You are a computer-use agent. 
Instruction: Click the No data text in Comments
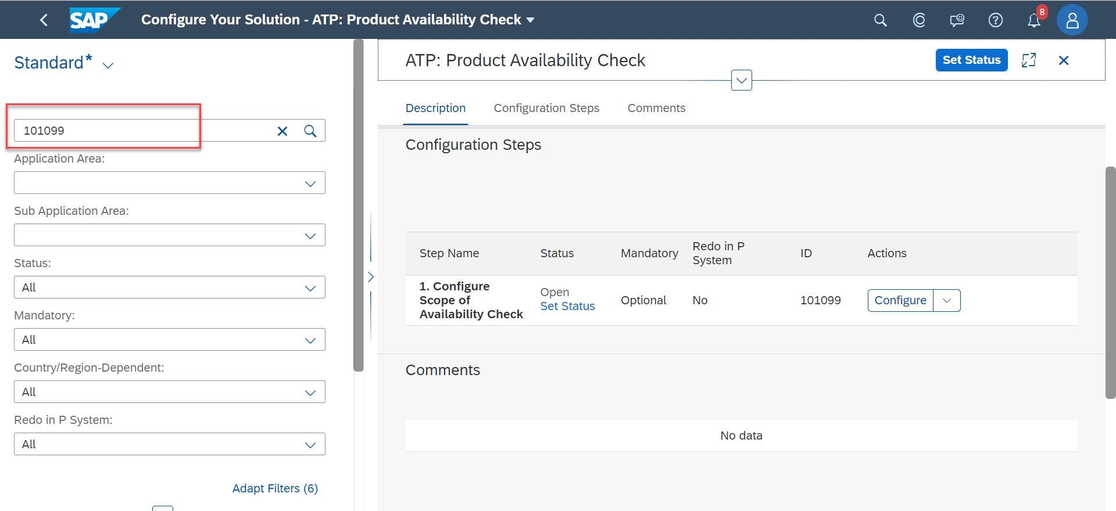coord(741,436)
